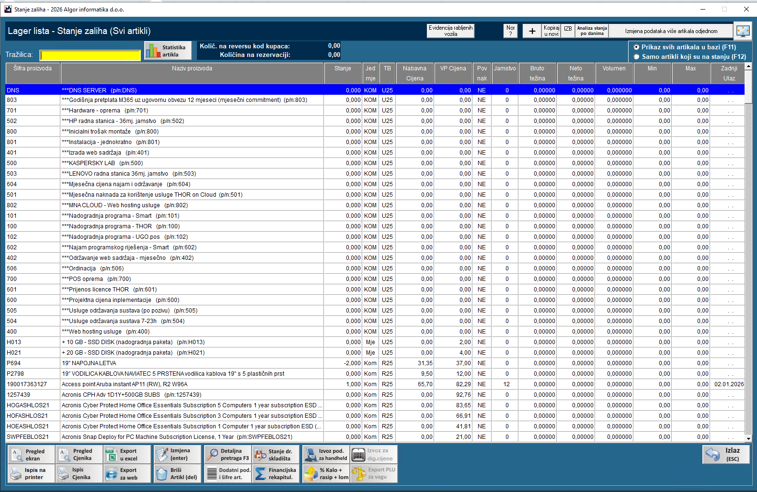
Task: Click Izlaz (ESC) exit button
Action: click(726, 455)
